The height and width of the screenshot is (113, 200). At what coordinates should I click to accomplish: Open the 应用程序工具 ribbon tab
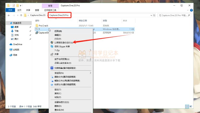point(50,10)
